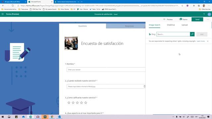Add page to favorites star in address bar
Viewport: 212px width, 119px height.
[x=182, y=6]
